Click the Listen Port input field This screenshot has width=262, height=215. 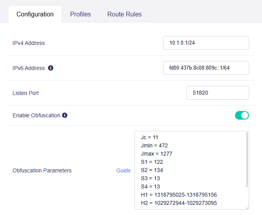tap(218, 93)
